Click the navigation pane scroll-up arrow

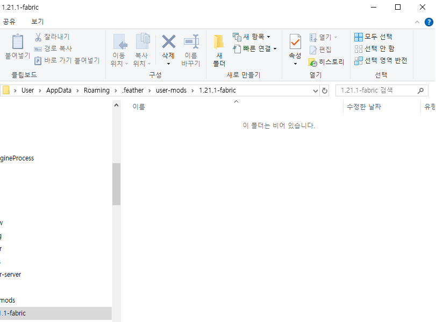pyautogui.click(x=116, y=106)
